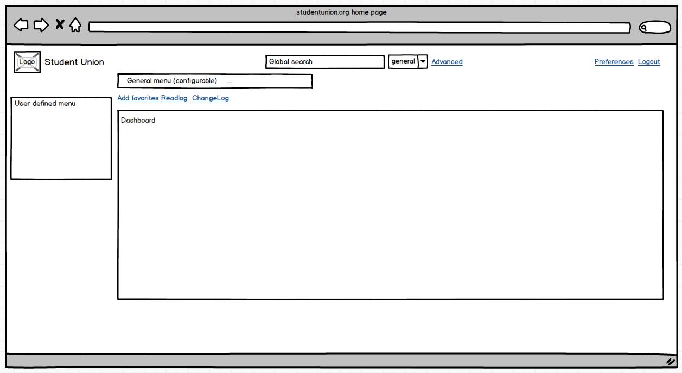Click the browser search box with magnifier
This screenshot has height=373, width=682.
(x=655, y=27)
